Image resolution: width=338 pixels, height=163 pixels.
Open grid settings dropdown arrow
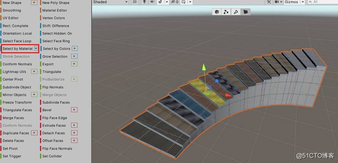point(190,2)
